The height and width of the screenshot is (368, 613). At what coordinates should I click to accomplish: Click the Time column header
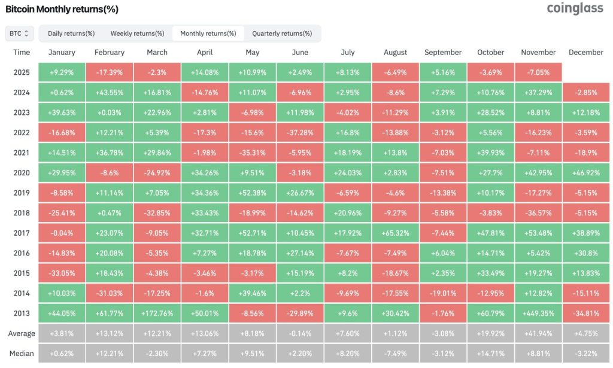(21, 52)
